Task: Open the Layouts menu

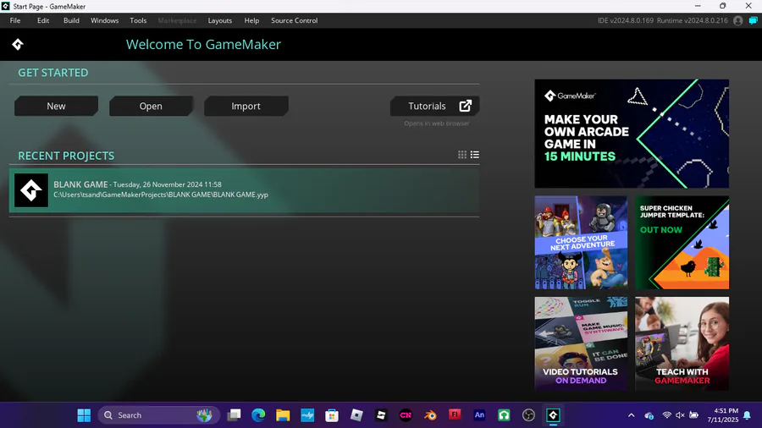Action: pyautogui.click(x=219, y=20)
